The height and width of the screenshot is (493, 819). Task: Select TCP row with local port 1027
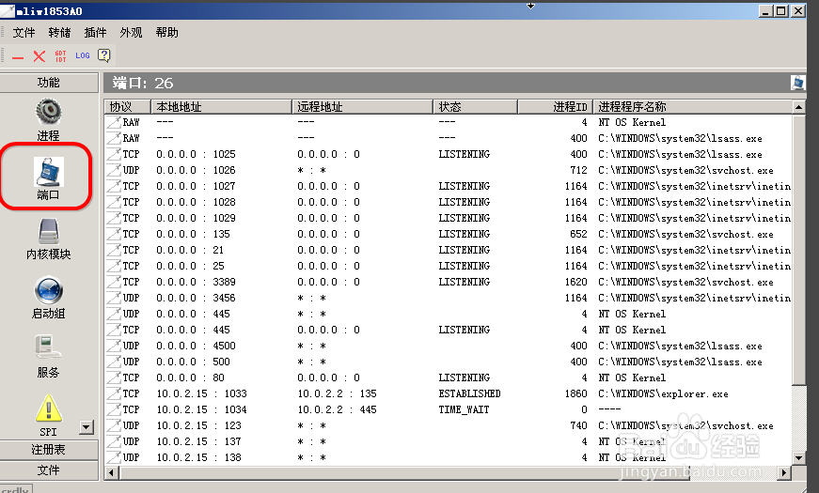pyautogui.click(x=449, y=186)
